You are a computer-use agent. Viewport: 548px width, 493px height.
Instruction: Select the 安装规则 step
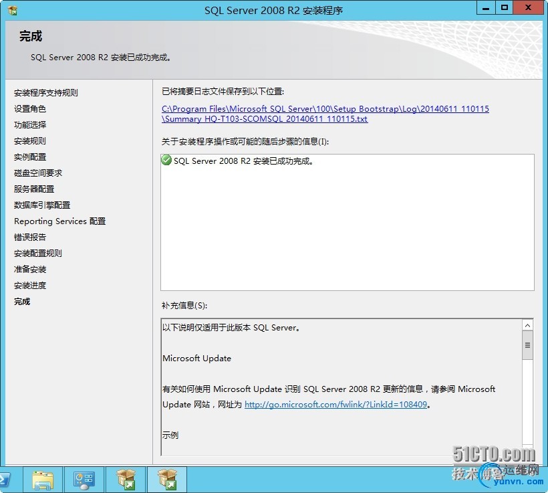pos(30,141)
